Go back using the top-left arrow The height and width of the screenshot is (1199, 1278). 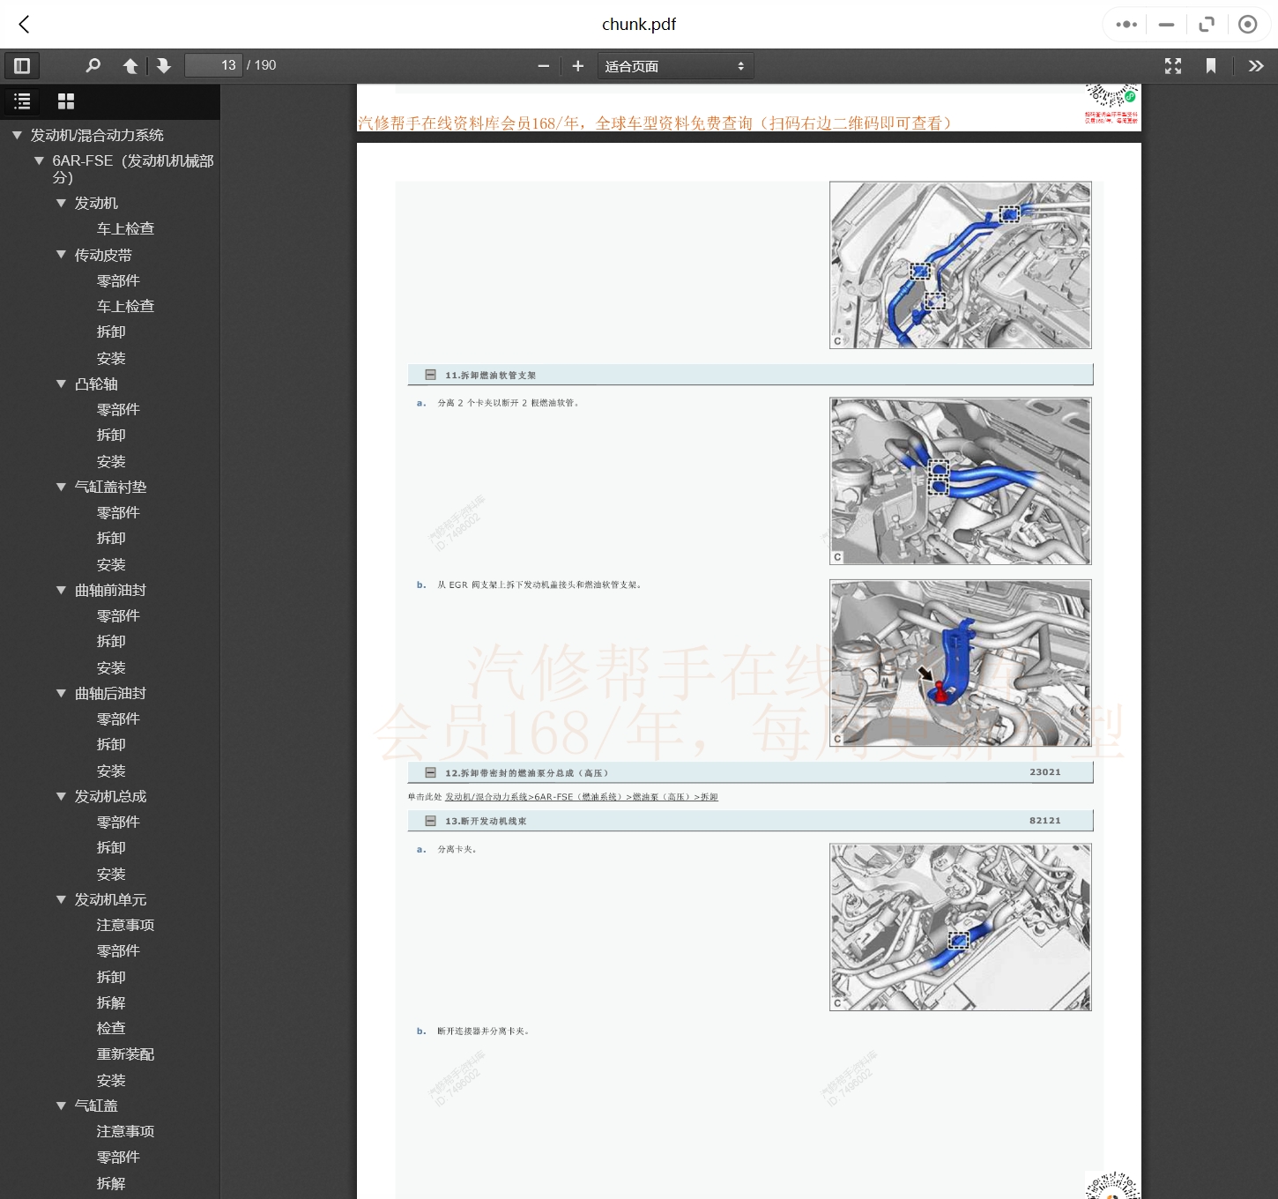[25, 25]
